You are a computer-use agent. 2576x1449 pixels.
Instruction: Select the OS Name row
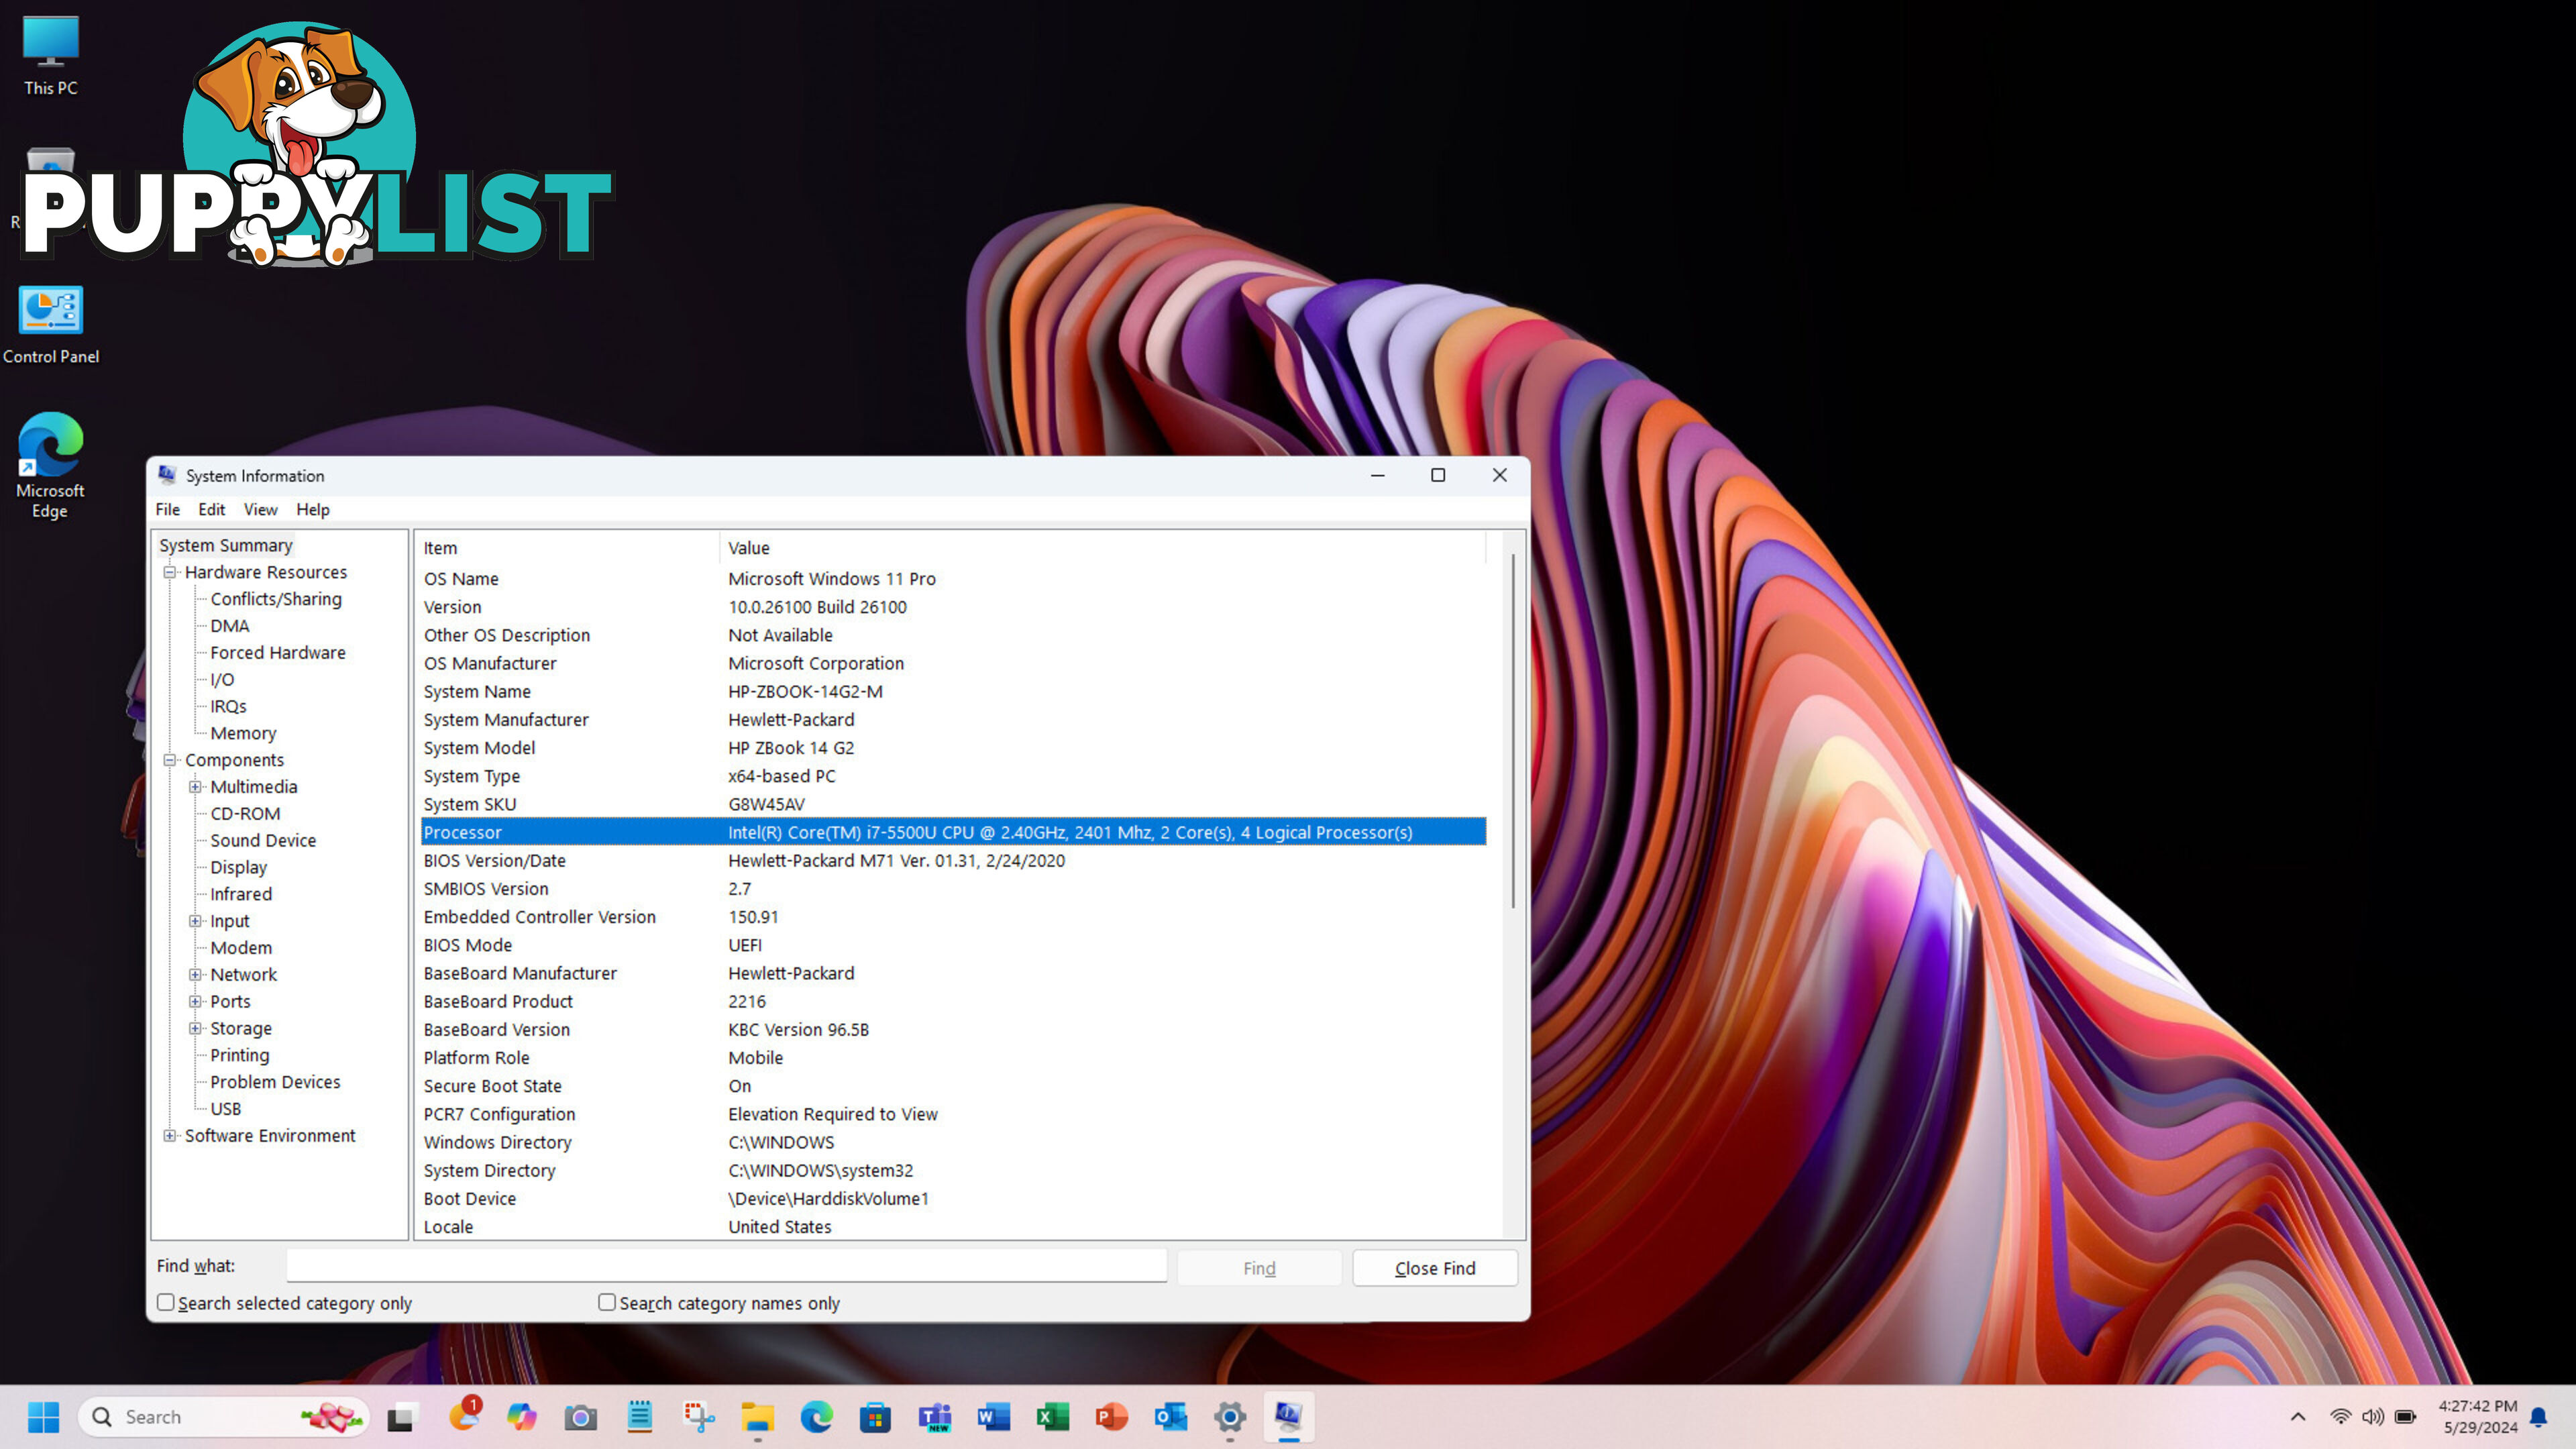(953, 579)
